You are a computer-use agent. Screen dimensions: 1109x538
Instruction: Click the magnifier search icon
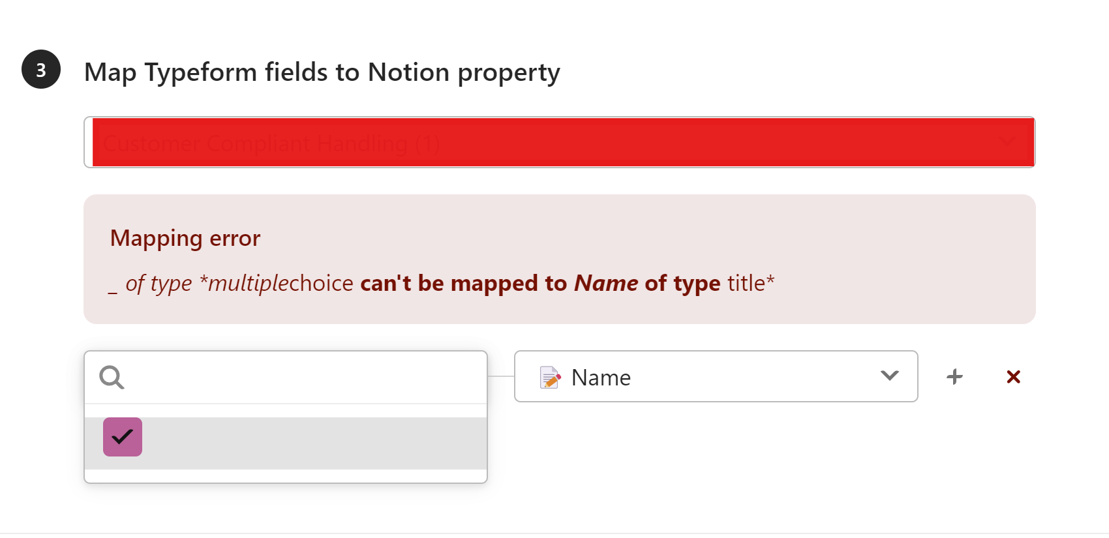tap(112, 377)
